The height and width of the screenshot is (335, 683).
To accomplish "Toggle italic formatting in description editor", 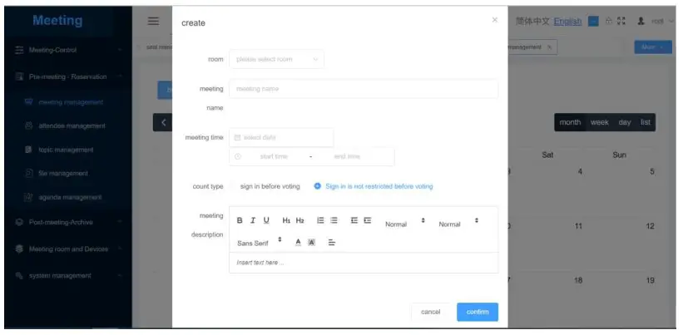I will click(x=253, y=220).
